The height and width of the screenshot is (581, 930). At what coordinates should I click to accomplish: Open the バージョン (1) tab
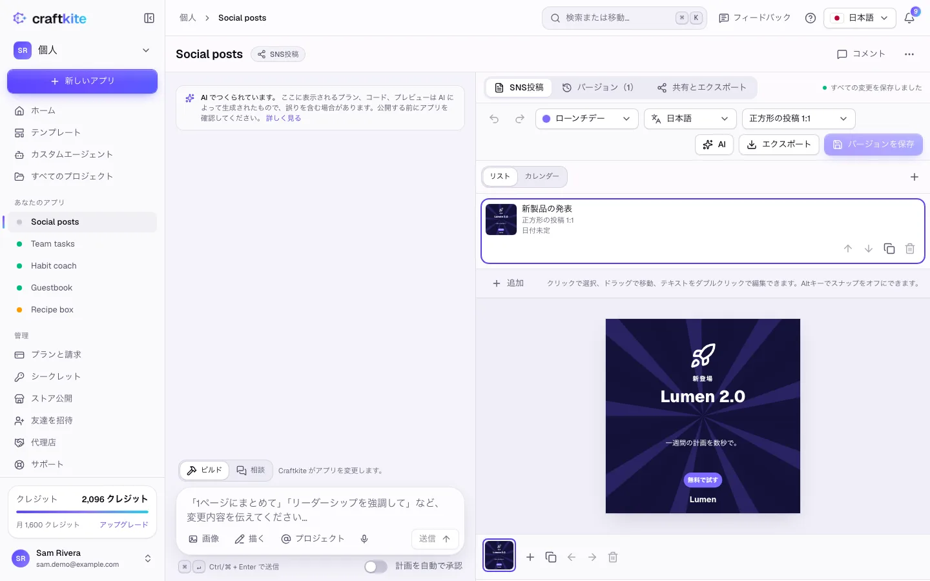tap(597, 88)
